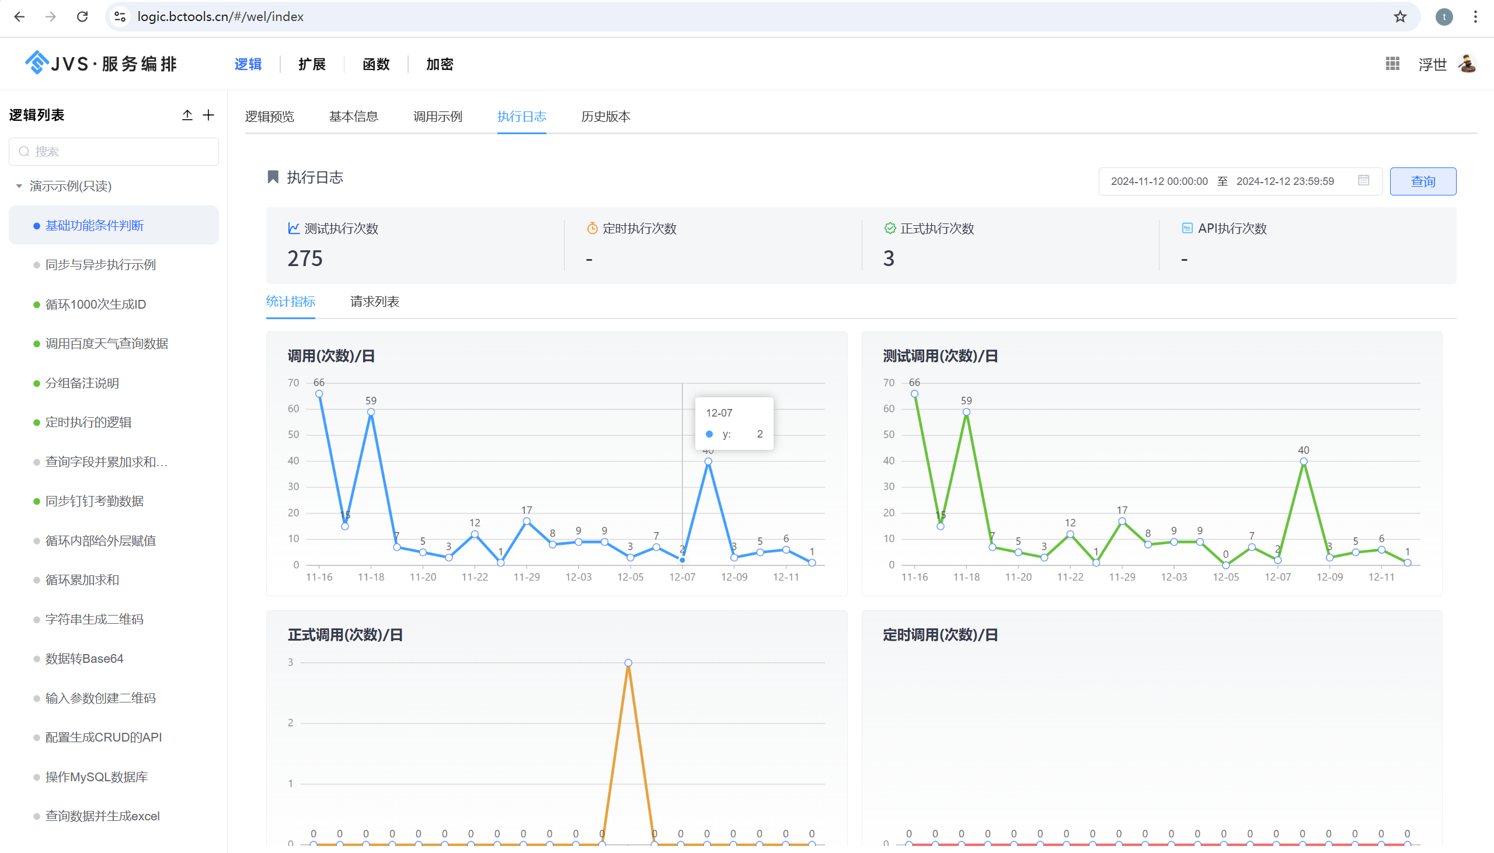
Task: Open the 历史版本 tab
Action: [605, 117]
